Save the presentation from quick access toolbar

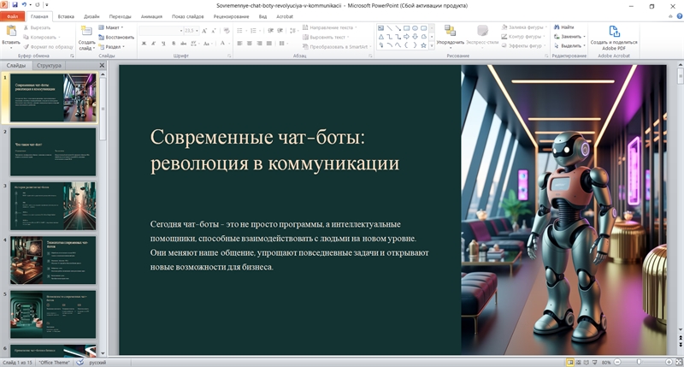coord(15,5)
